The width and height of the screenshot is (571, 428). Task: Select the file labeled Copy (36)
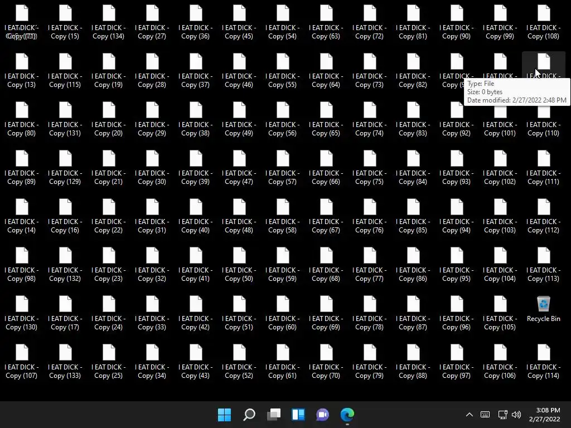(x=196, y=22)
